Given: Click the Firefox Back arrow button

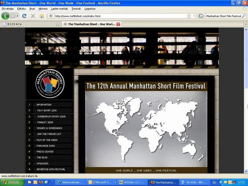Looking at the screenshot, I should point(5,16).
